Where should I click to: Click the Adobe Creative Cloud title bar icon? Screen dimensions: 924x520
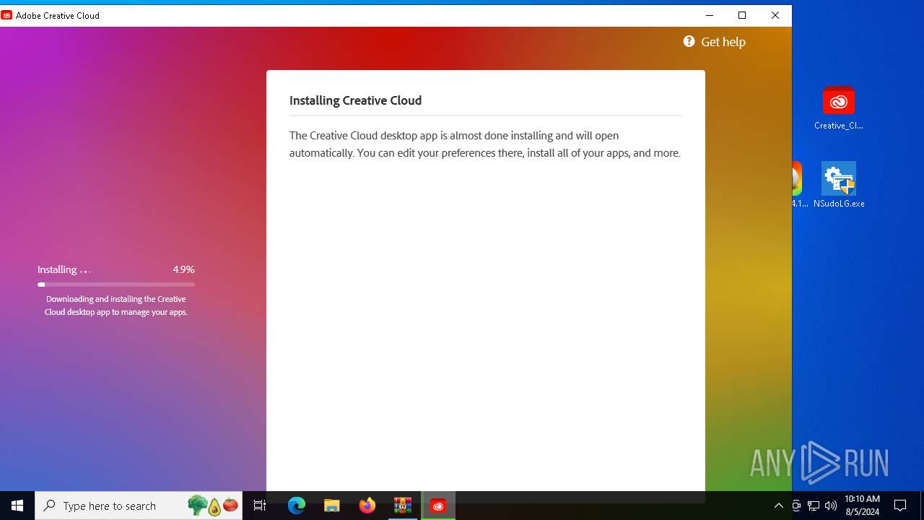coord(6,15)
